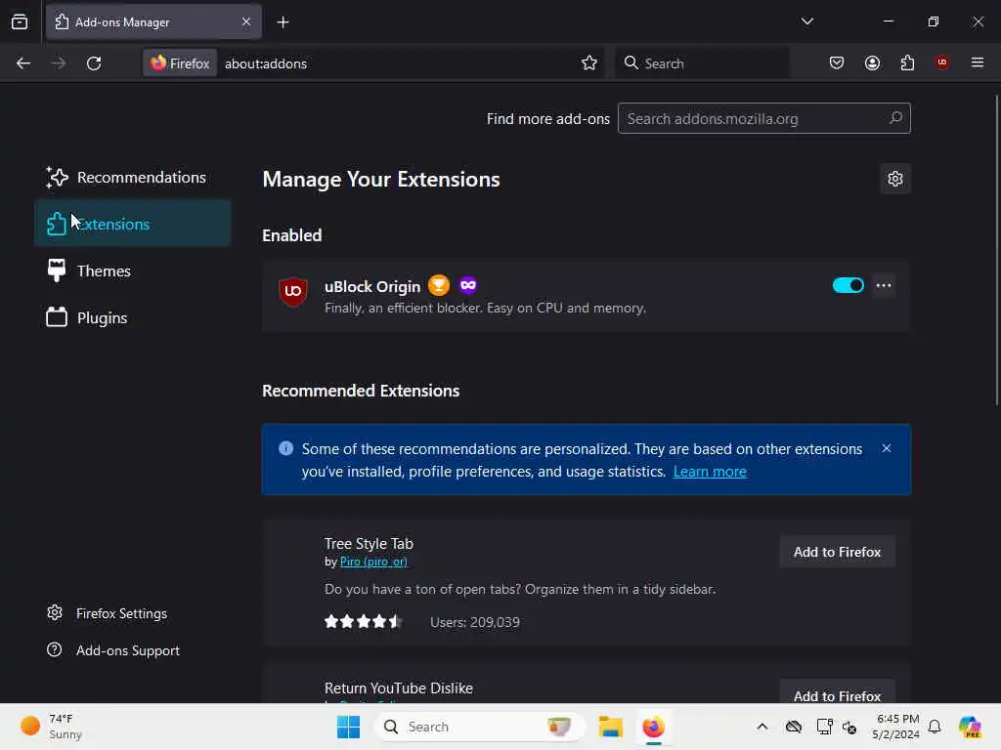Screen dimensions: 1001x750
Task: Open the gear Tools for all add-ons
Action: (895, 180)
